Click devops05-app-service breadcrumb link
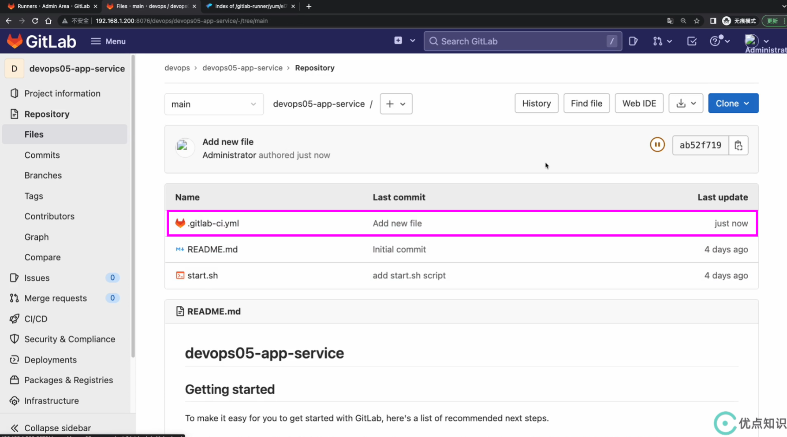 (242, 68)
